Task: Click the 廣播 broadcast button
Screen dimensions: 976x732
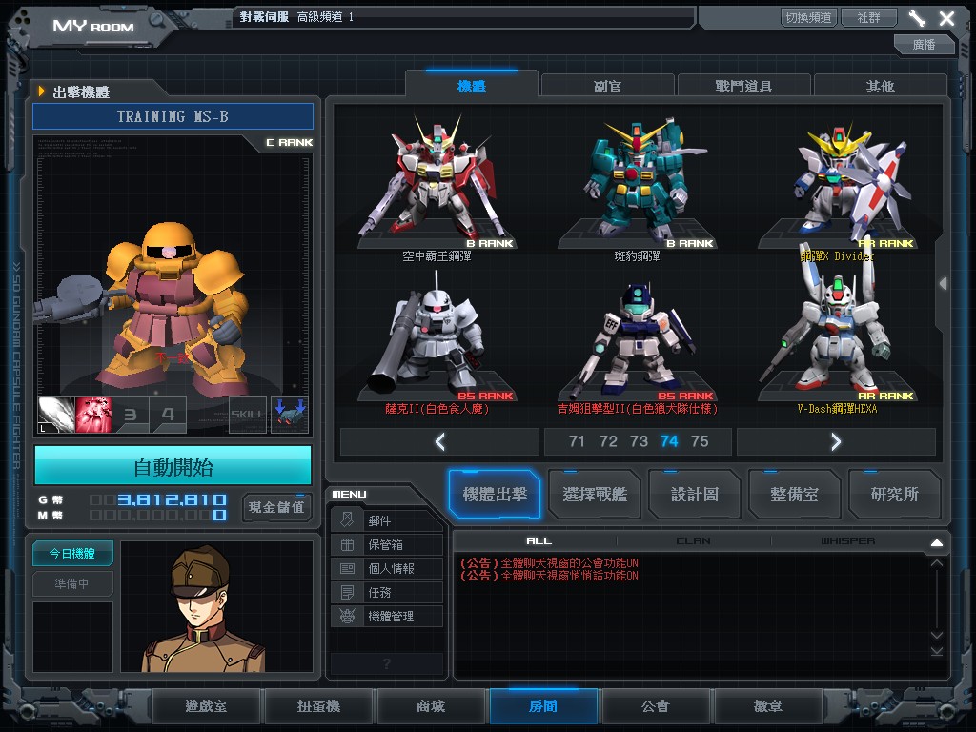Action: click(925, 44)
